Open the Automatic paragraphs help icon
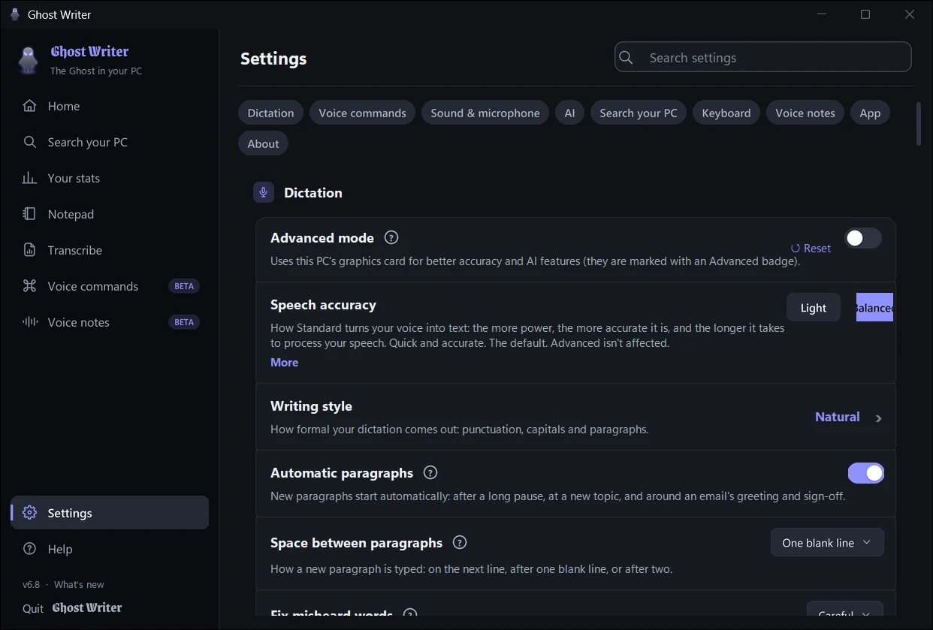933x630 pixels. coord(430,472)
